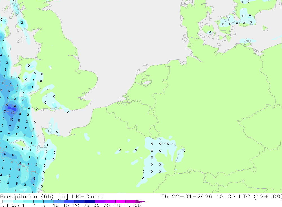Select the 40–45 magenta legend swatch
The height and width of the screenshot is (207, 282).
click(x=120, y=201)
